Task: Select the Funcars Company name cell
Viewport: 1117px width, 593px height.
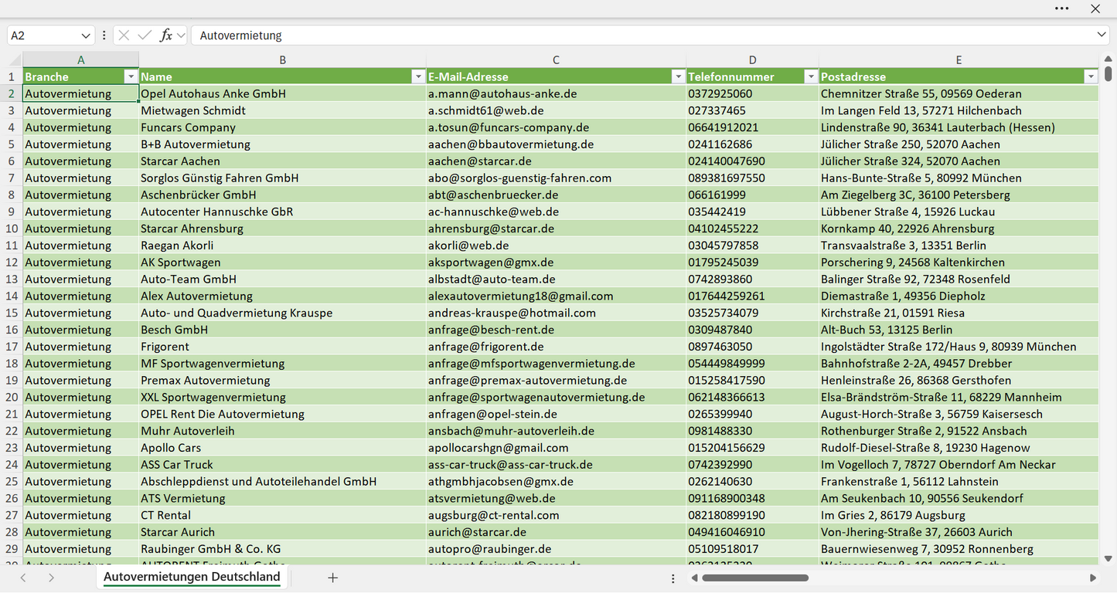Action: tap(283, 127)
